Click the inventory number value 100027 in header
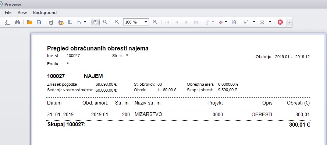327x145 pixels. [x=73, y=56]
